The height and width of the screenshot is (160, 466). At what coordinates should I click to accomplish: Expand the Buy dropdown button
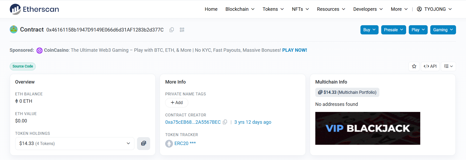click(369, 30)
